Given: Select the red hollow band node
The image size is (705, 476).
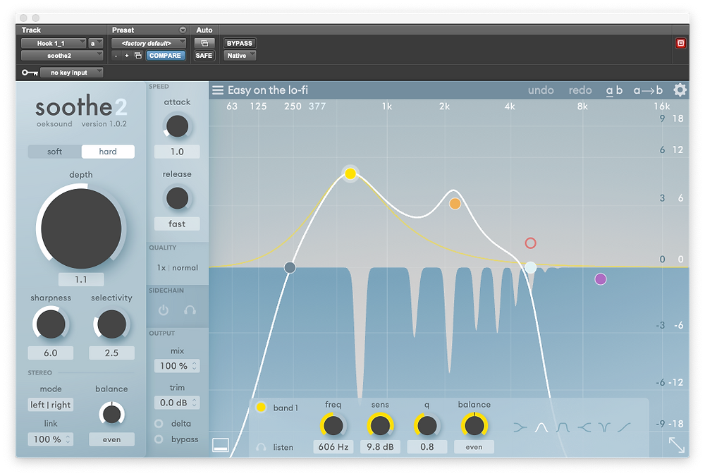Looking at the screenshot, I should click(531, 243).
